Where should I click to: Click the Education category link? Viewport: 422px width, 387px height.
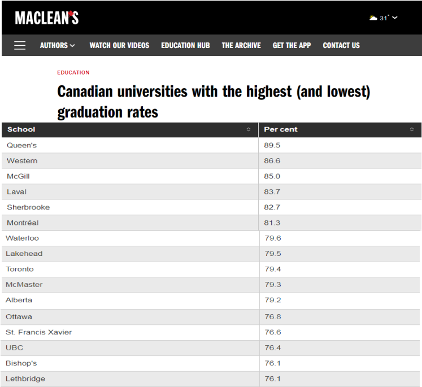73,73
